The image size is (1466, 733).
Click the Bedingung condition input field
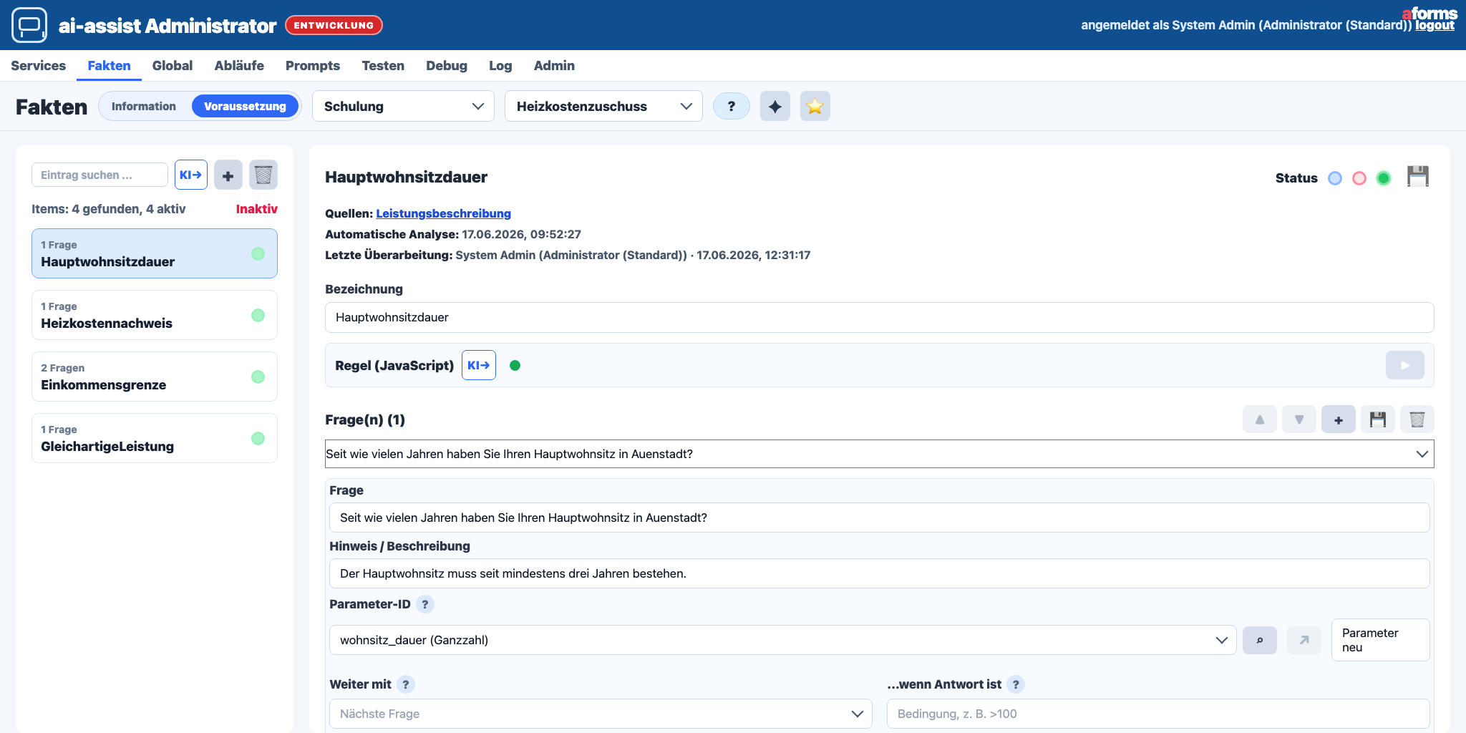1158,714
